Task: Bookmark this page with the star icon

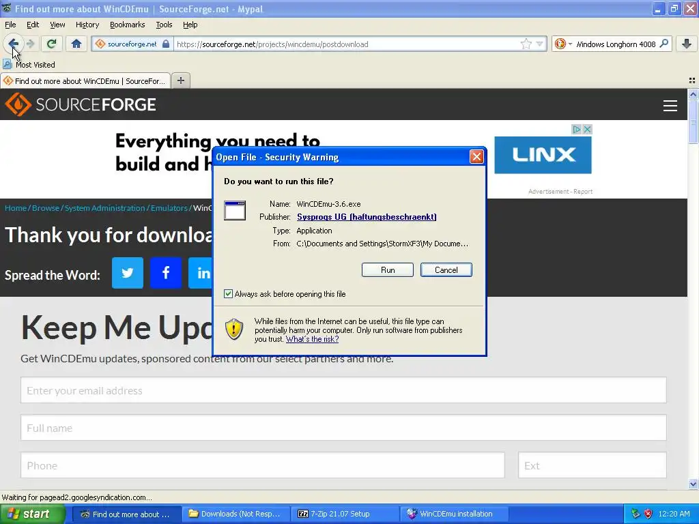Action: coord(526,44)
